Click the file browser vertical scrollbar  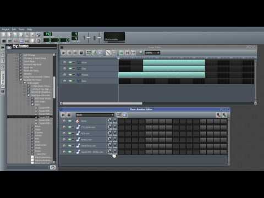54,87
